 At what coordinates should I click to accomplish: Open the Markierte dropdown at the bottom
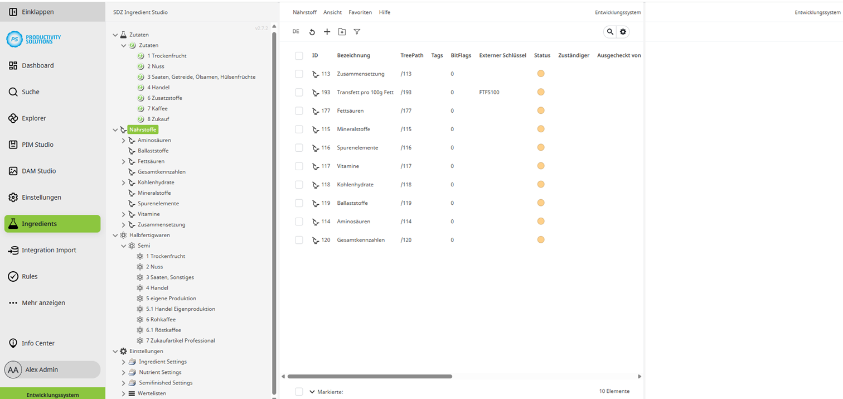coord(312,392)
